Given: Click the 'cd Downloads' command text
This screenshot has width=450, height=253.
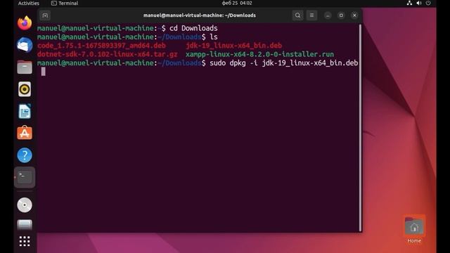Looking at the screenshot, I should (193, 28).
